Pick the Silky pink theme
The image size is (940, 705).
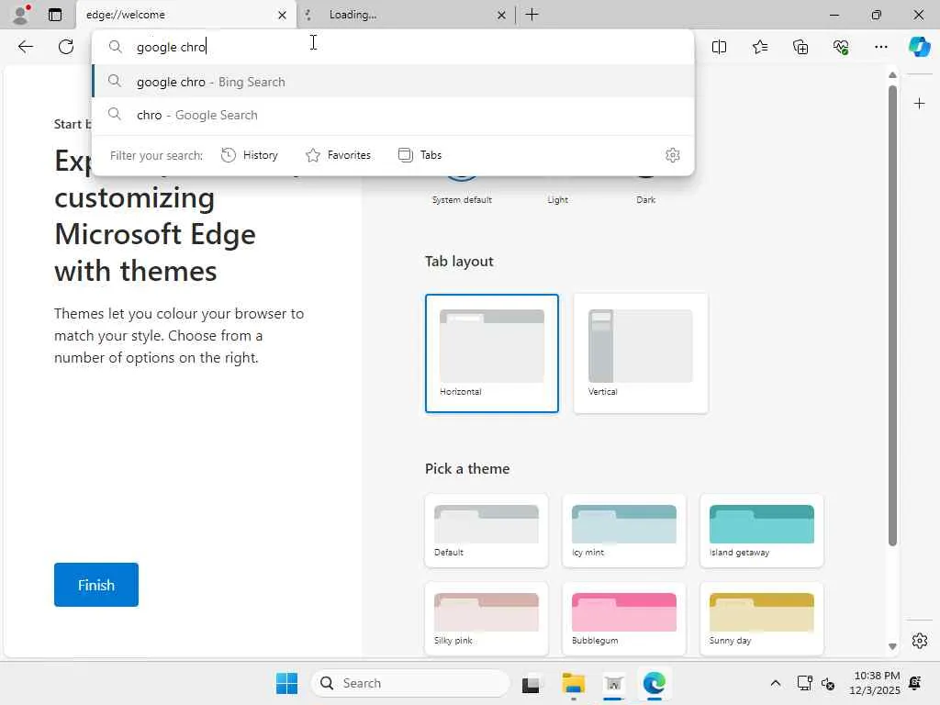487,619
